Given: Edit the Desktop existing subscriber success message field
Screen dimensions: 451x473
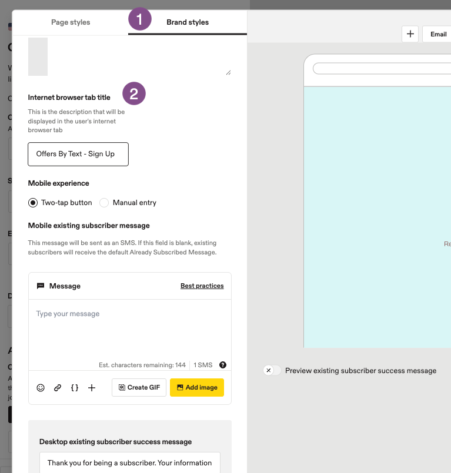Looking at the screenshot, I should (130, 462).
